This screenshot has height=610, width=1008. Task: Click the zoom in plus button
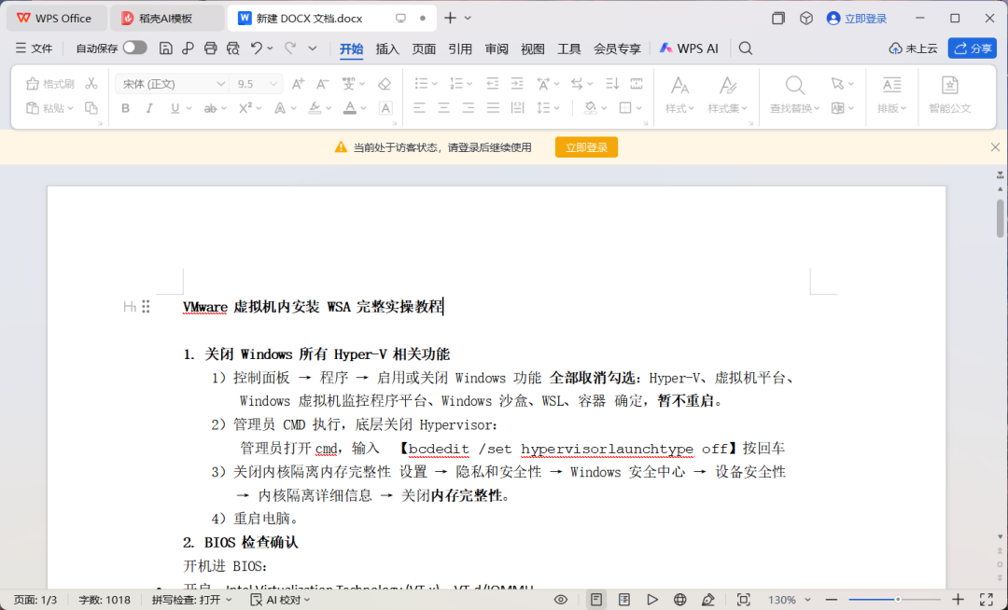(958, 599)
